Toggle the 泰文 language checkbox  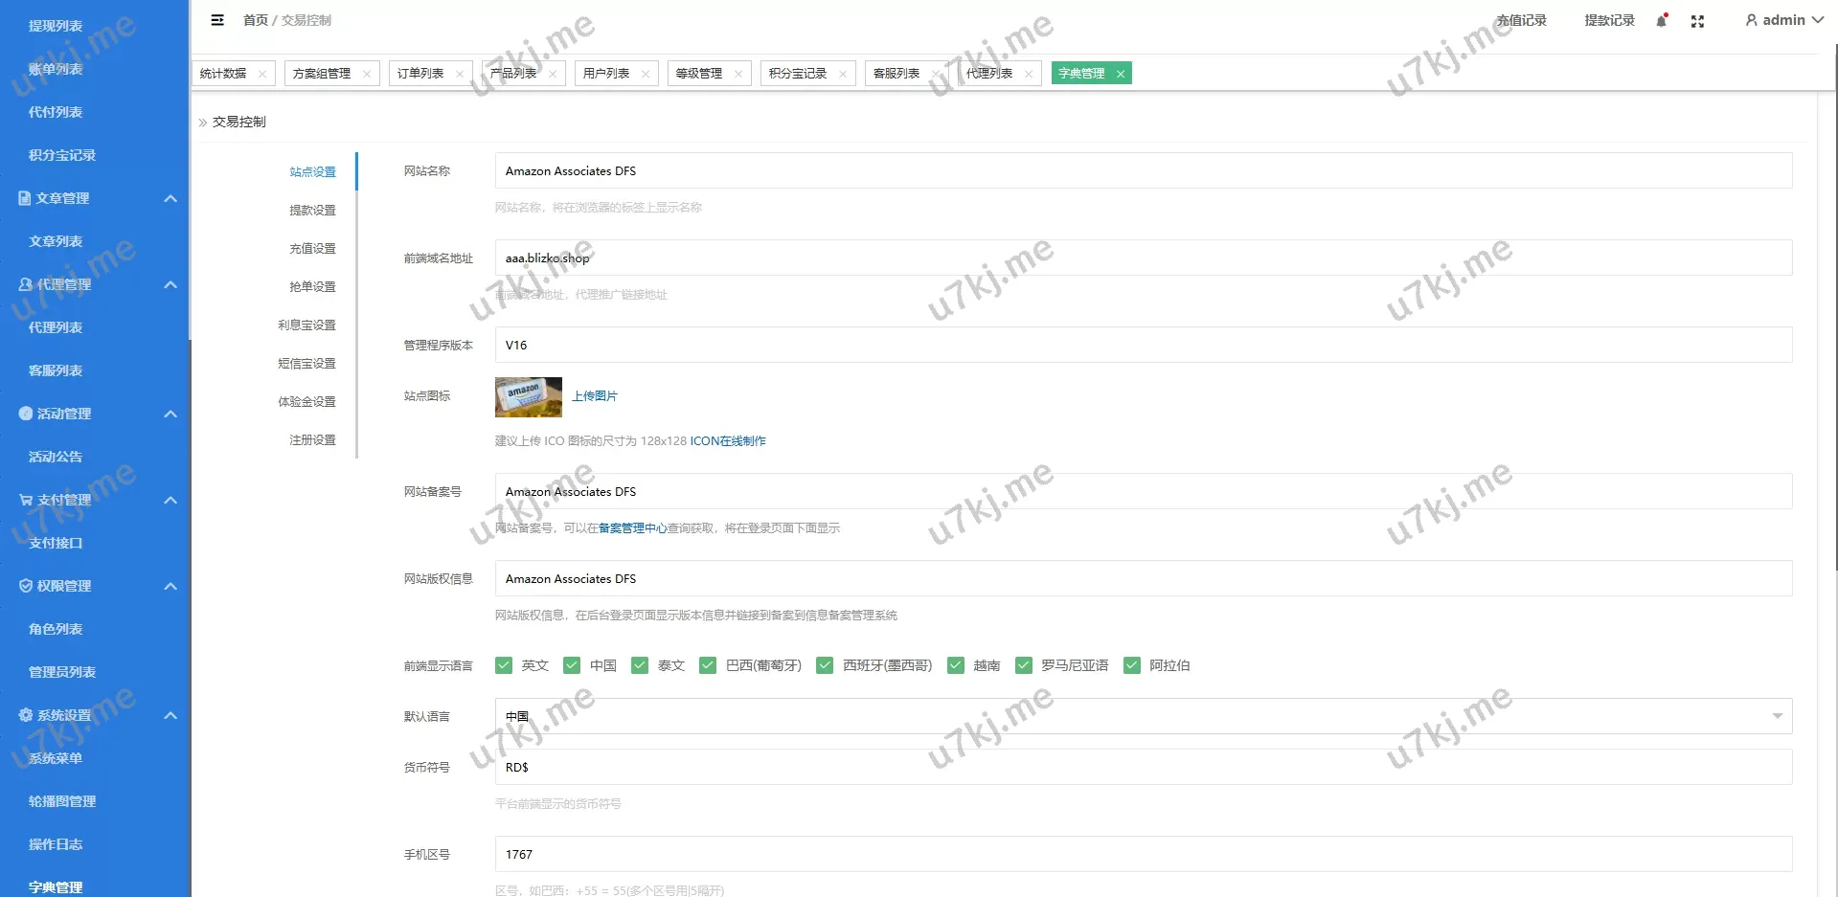pyautogui.click(x=640, y=665)
